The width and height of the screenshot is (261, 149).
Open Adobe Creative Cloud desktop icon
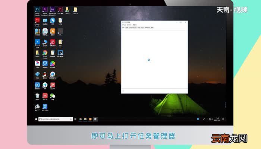click(37, 20)
